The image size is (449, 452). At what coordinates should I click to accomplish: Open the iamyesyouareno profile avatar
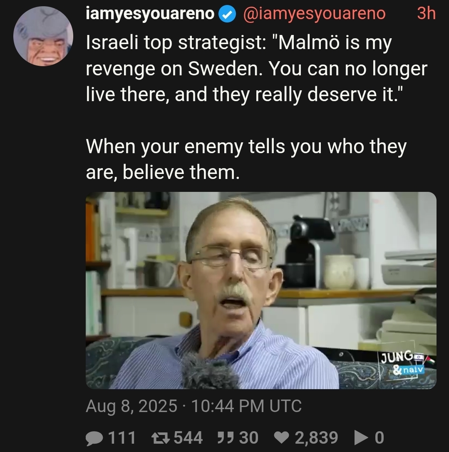point(43,36)
